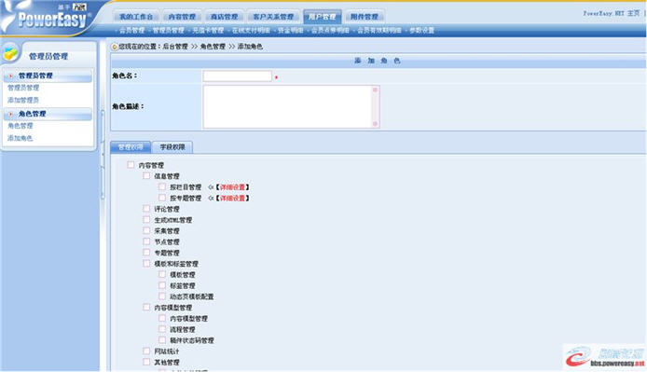Open the 添加管理员 sidebar link
This screenshot has height=372, width=647.
pos(23,101)
